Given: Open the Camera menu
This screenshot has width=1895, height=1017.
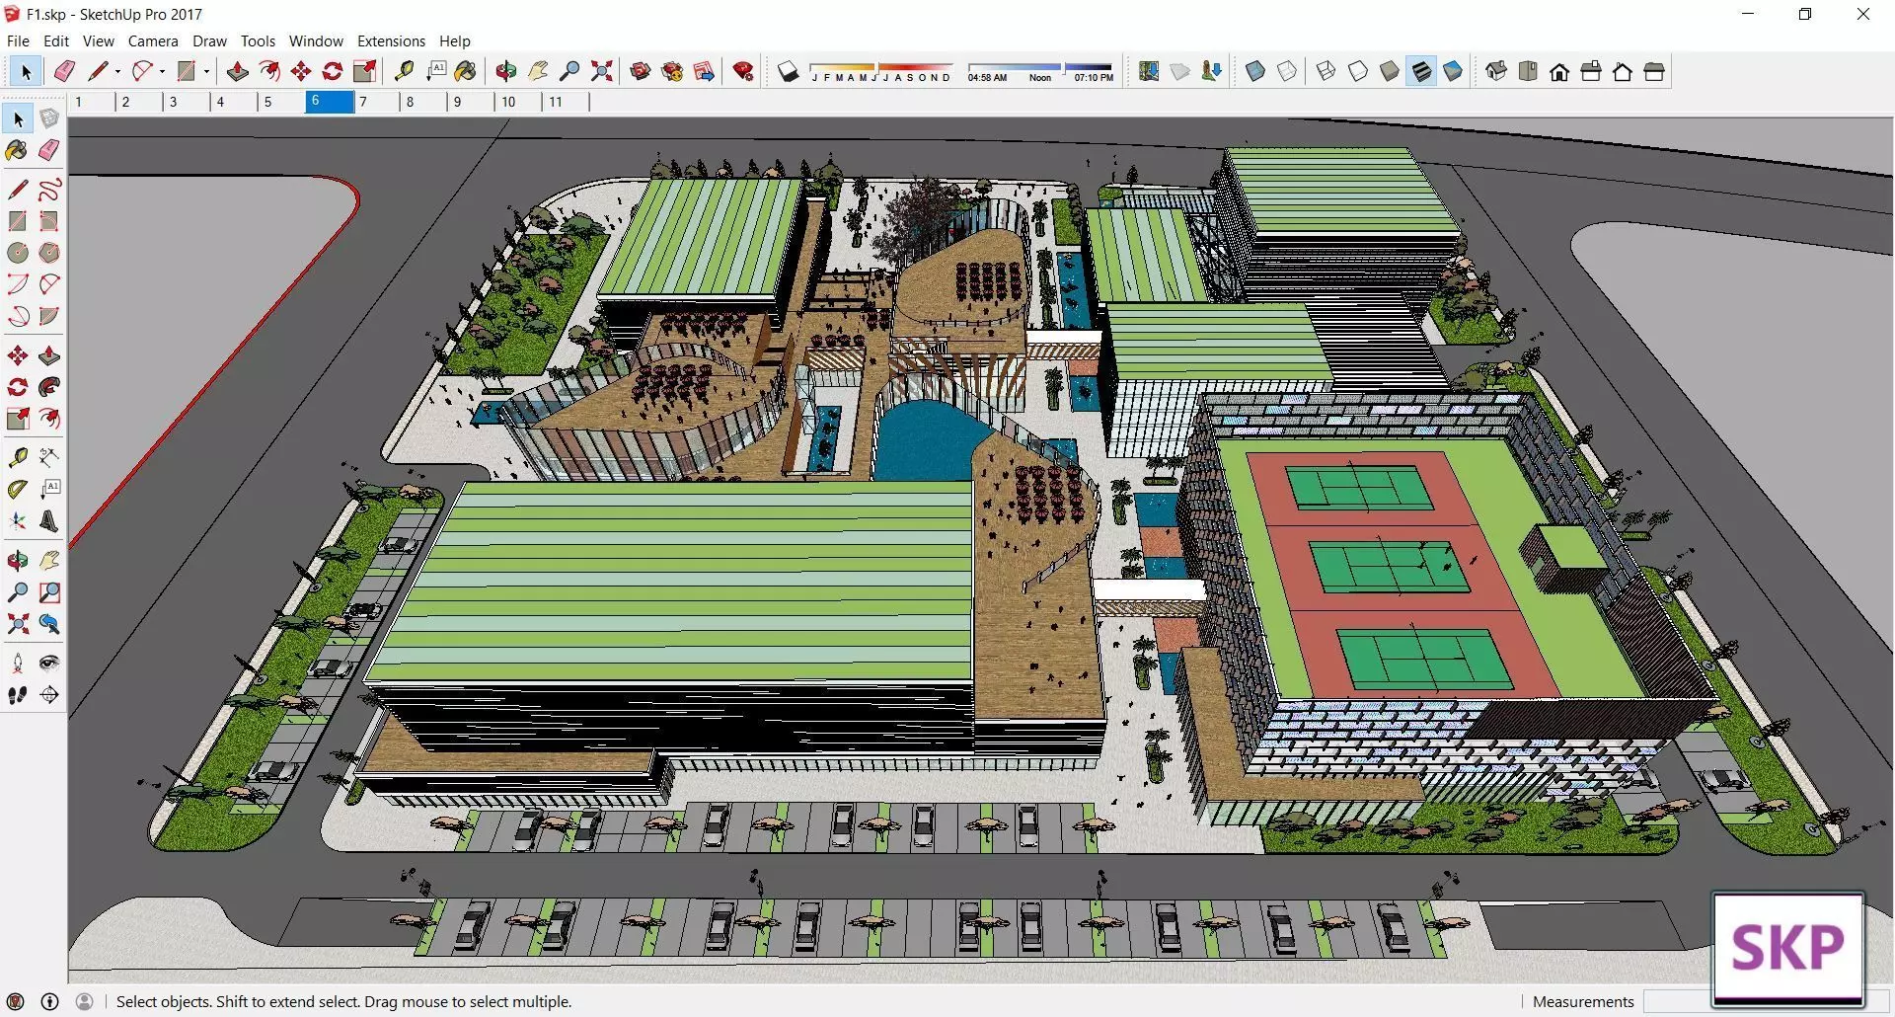Looking at the screenshot, I should point(153,40).
